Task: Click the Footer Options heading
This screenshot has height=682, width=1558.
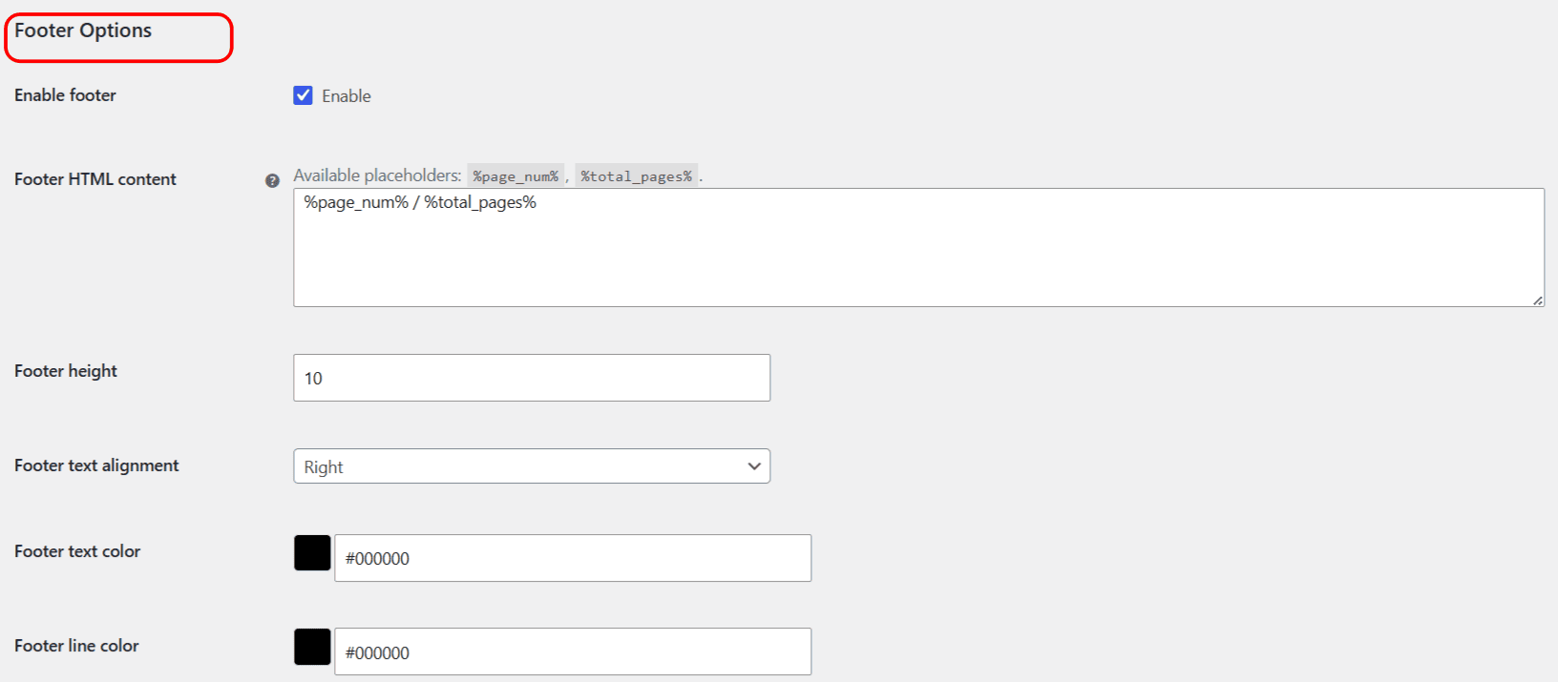Action: coord(83,31)
